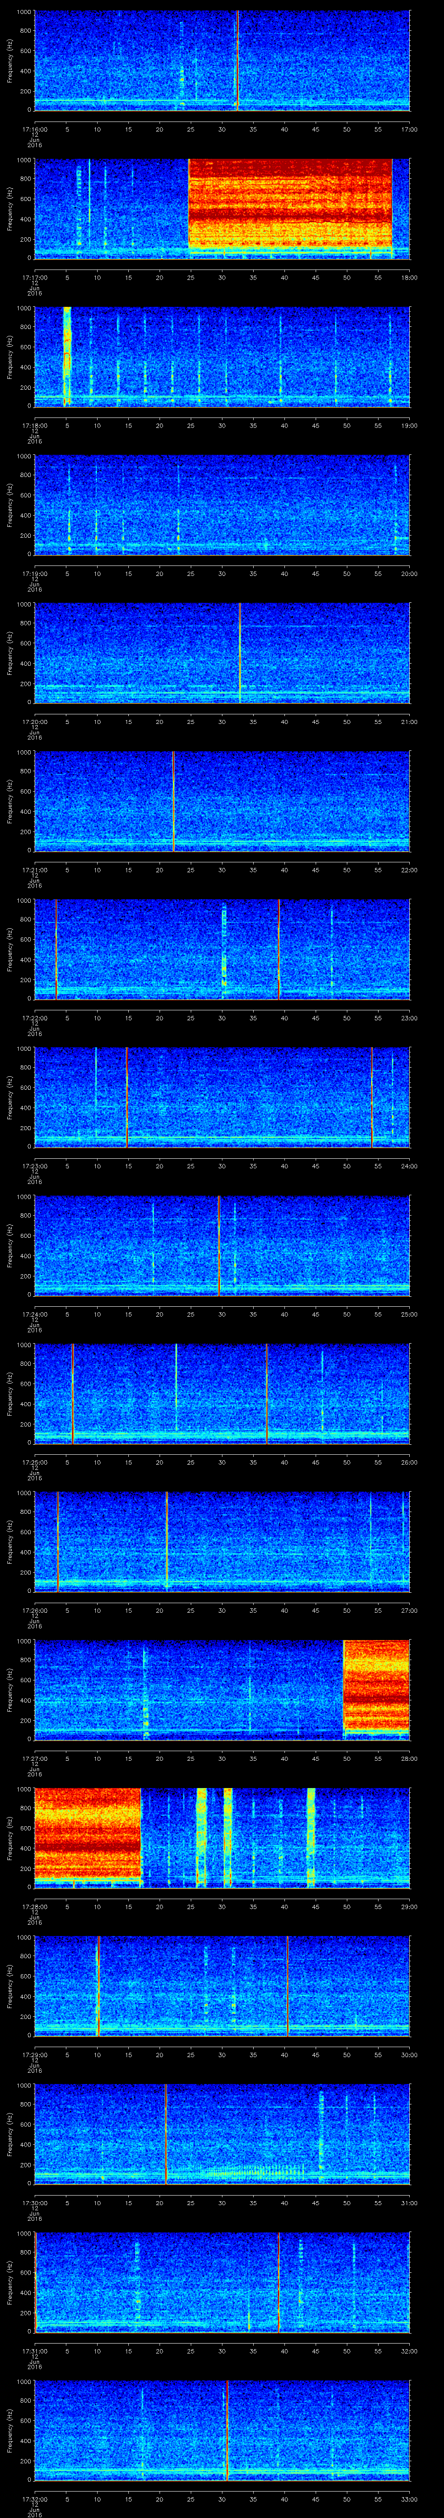Screen dimensions: 444x2518
Task: Open the spectrogram panel starting at 17:25:00
Action: click(x=222, y=1393)
